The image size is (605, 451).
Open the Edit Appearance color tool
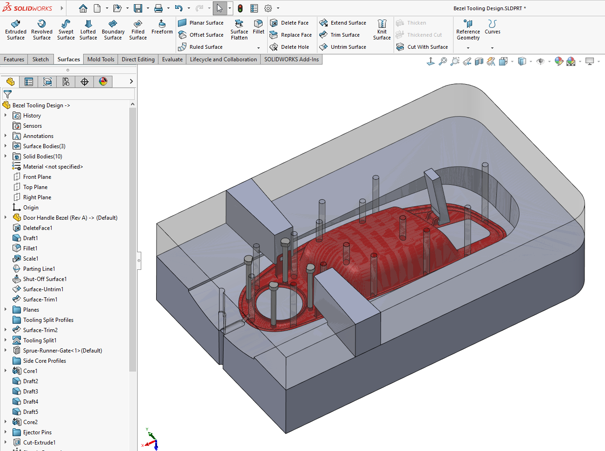coord(558,61)
